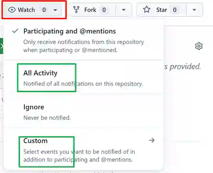213x173 pixels.
Task: Click the Fork branch icon
Action: coord(76,10)
